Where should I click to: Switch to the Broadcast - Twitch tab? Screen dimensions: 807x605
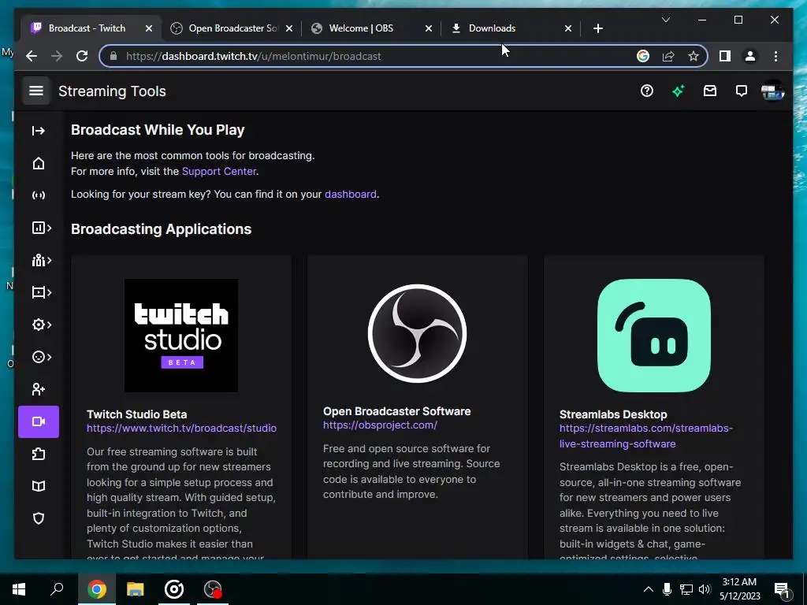(87, 28)
